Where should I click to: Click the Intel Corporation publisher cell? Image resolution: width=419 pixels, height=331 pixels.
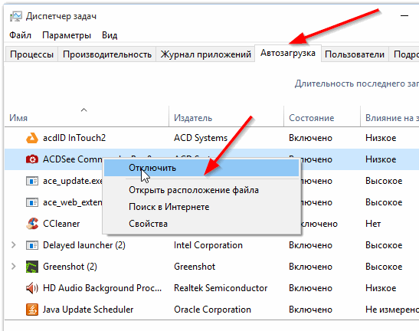click(208, 245)
